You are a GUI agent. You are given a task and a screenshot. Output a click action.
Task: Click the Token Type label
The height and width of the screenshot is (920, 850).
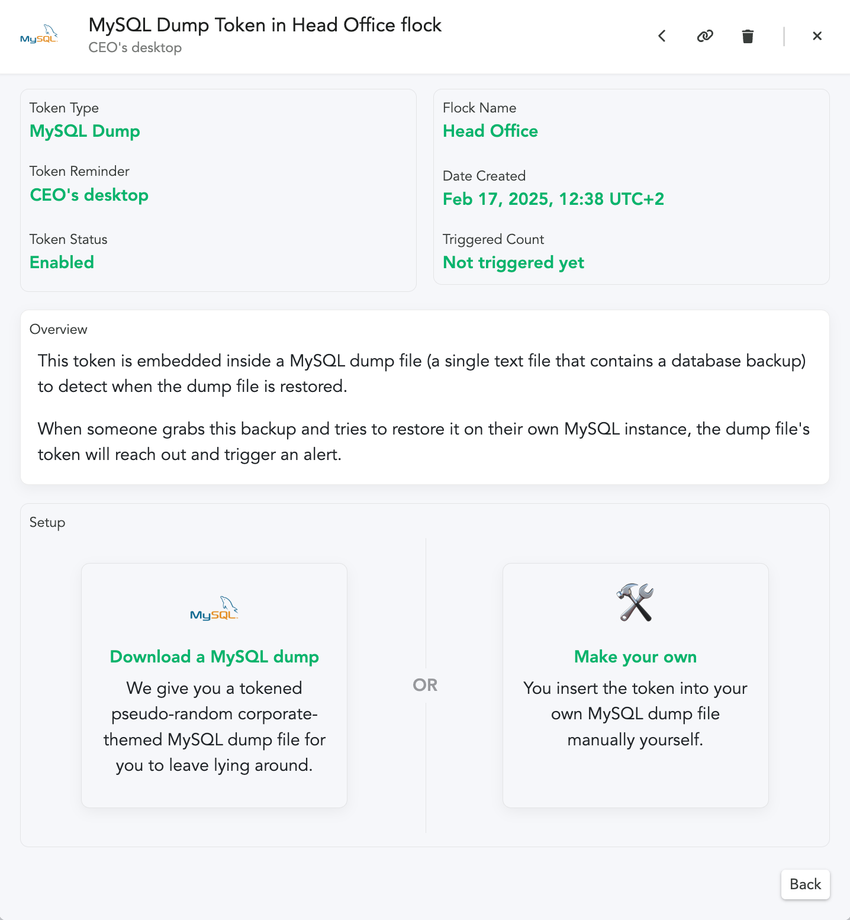[64, 108]
